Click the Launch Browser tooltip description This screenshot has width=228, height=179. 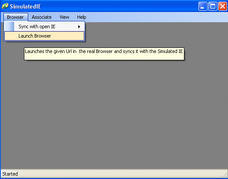coord(104,54)
